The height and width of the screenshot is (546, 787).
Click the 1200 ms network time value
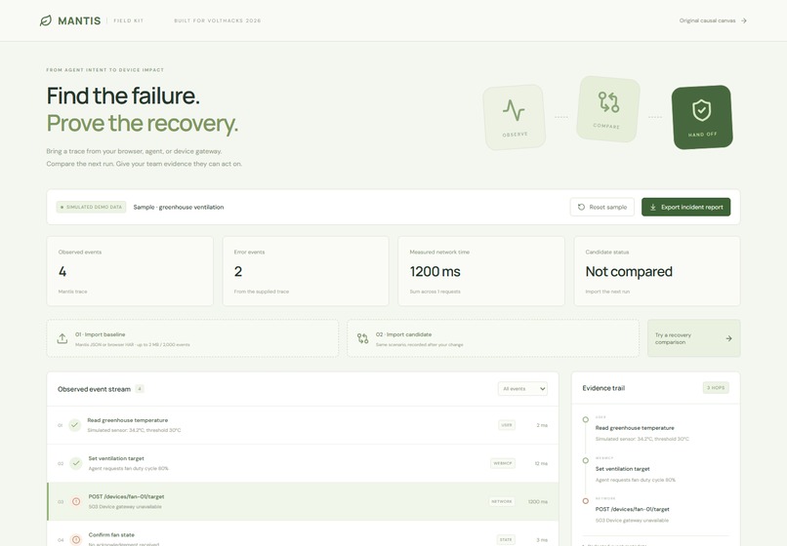pyautogui.click(x=435, y=271)
